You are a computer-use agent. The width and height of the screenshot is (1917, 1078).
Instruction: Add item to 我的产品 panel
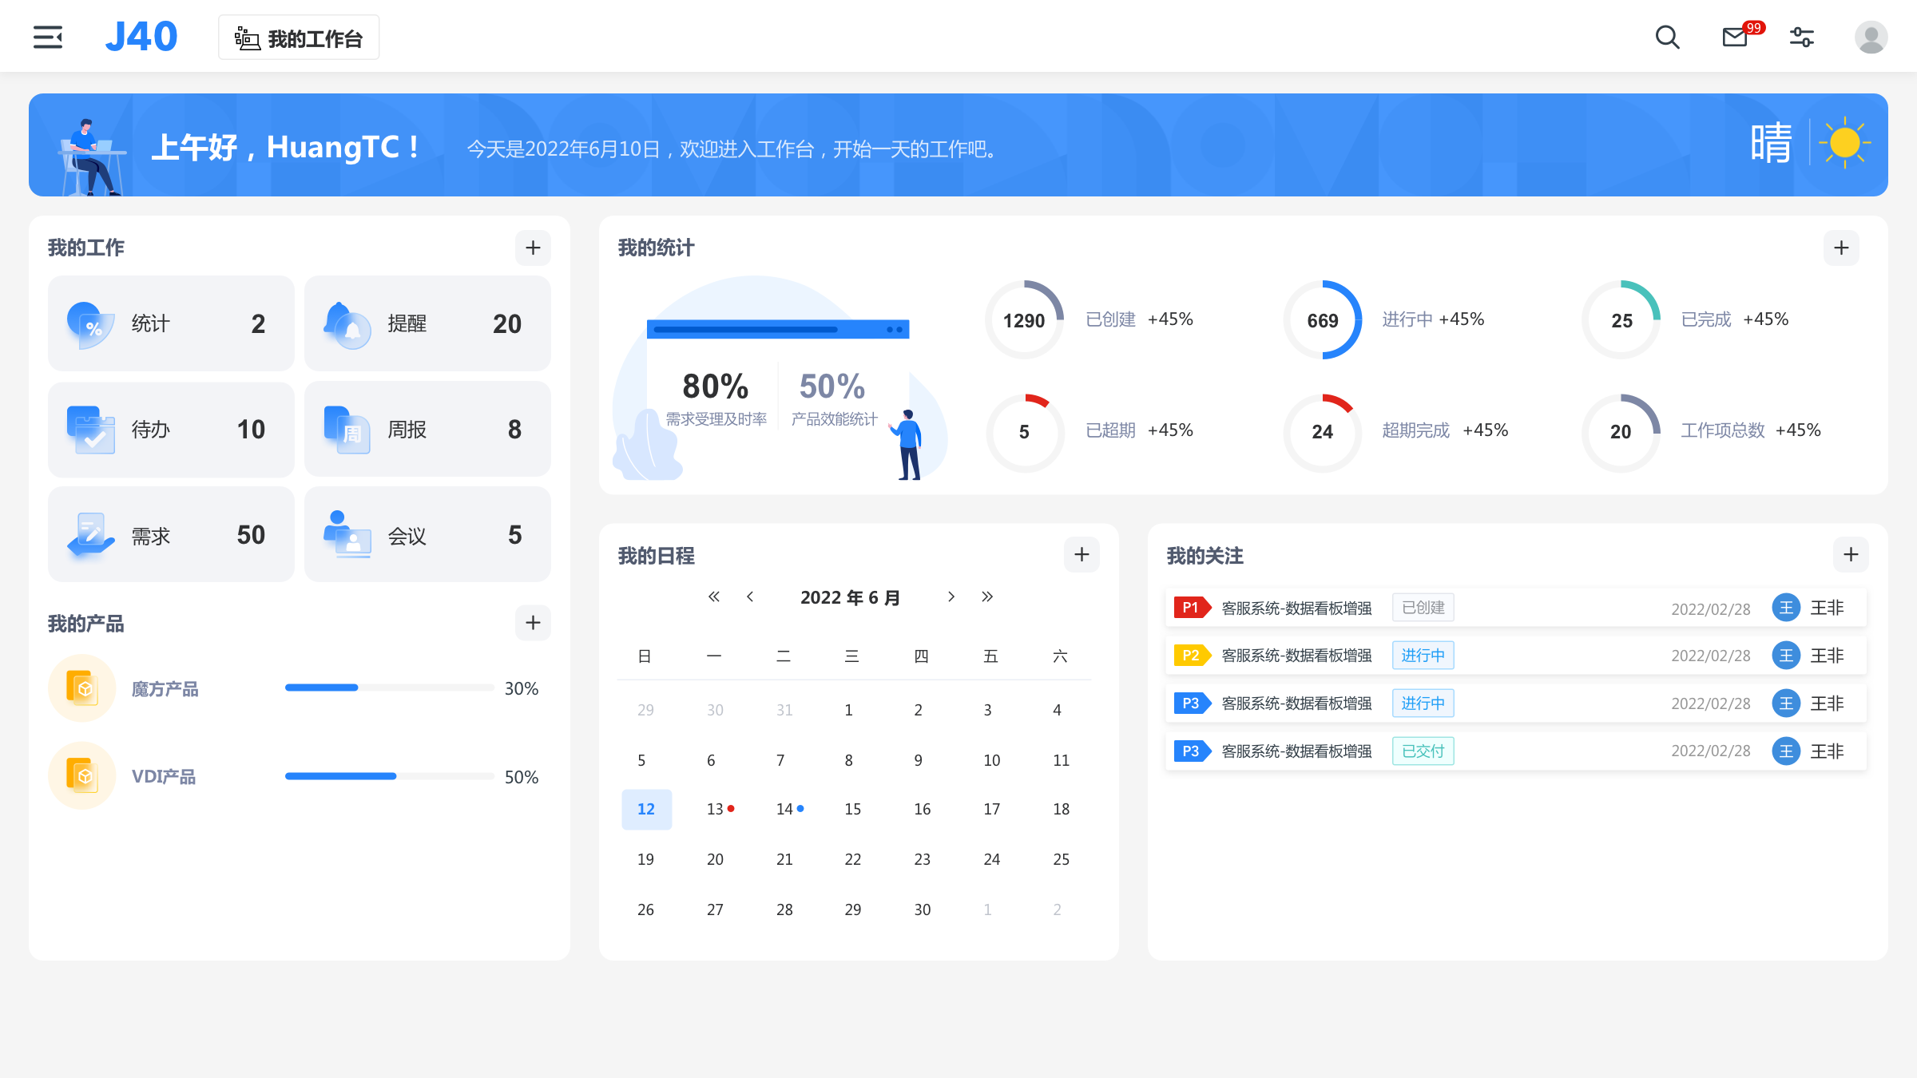[533, 623]
